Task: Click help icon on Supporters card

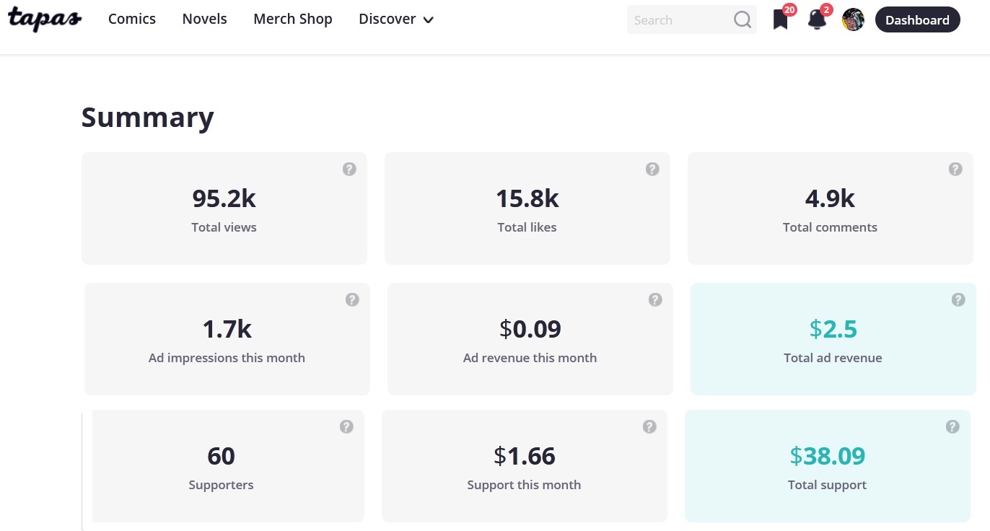Action: 346,427
